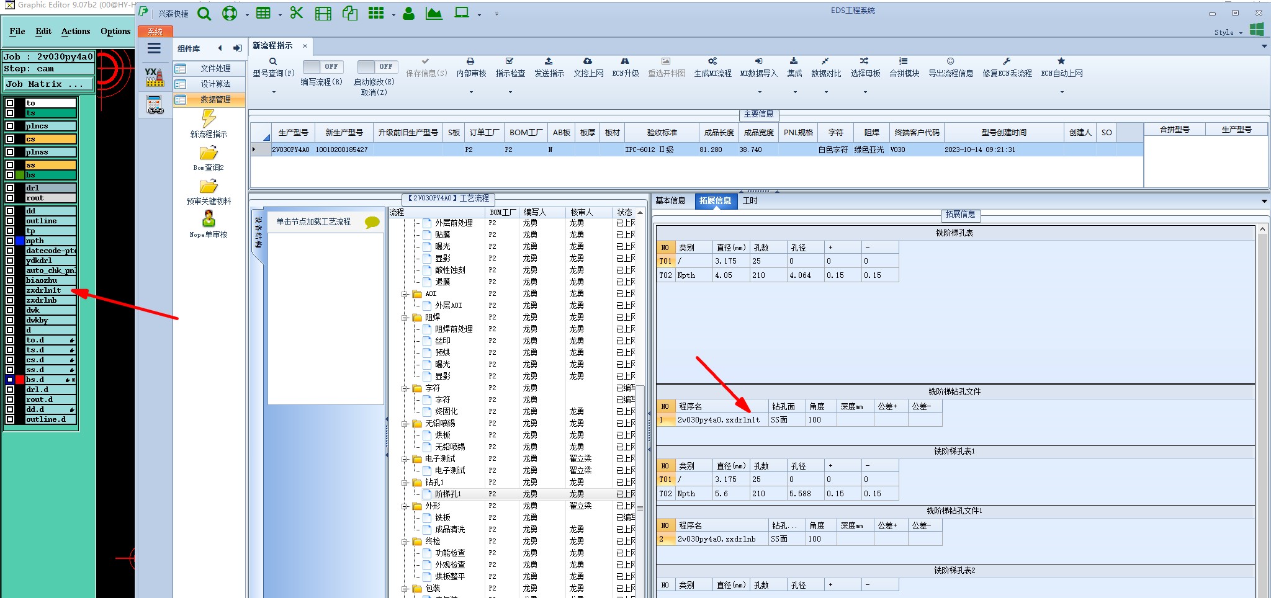This screenshot has height=598, width=1271.
Task: Open dropdown arrow under 型号查询(F)
Action: pyautogui.click(x=274, y=92)
